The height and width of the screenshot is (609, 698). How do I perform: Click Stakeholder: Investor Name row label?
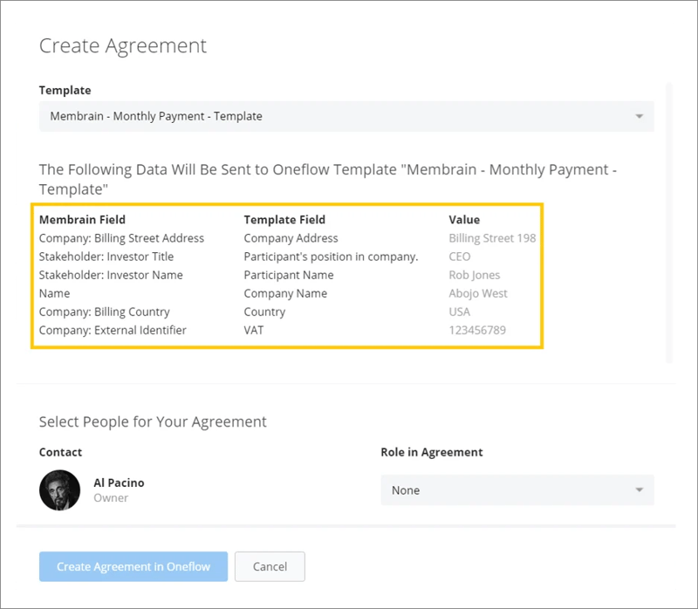click(111, 275)
